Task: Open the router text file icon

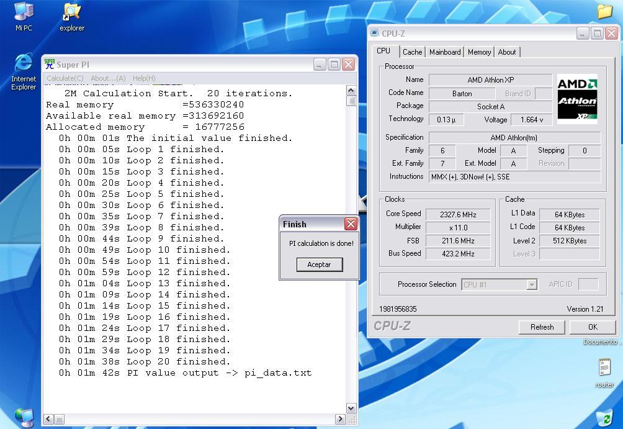Action: [x=604, y=368]
